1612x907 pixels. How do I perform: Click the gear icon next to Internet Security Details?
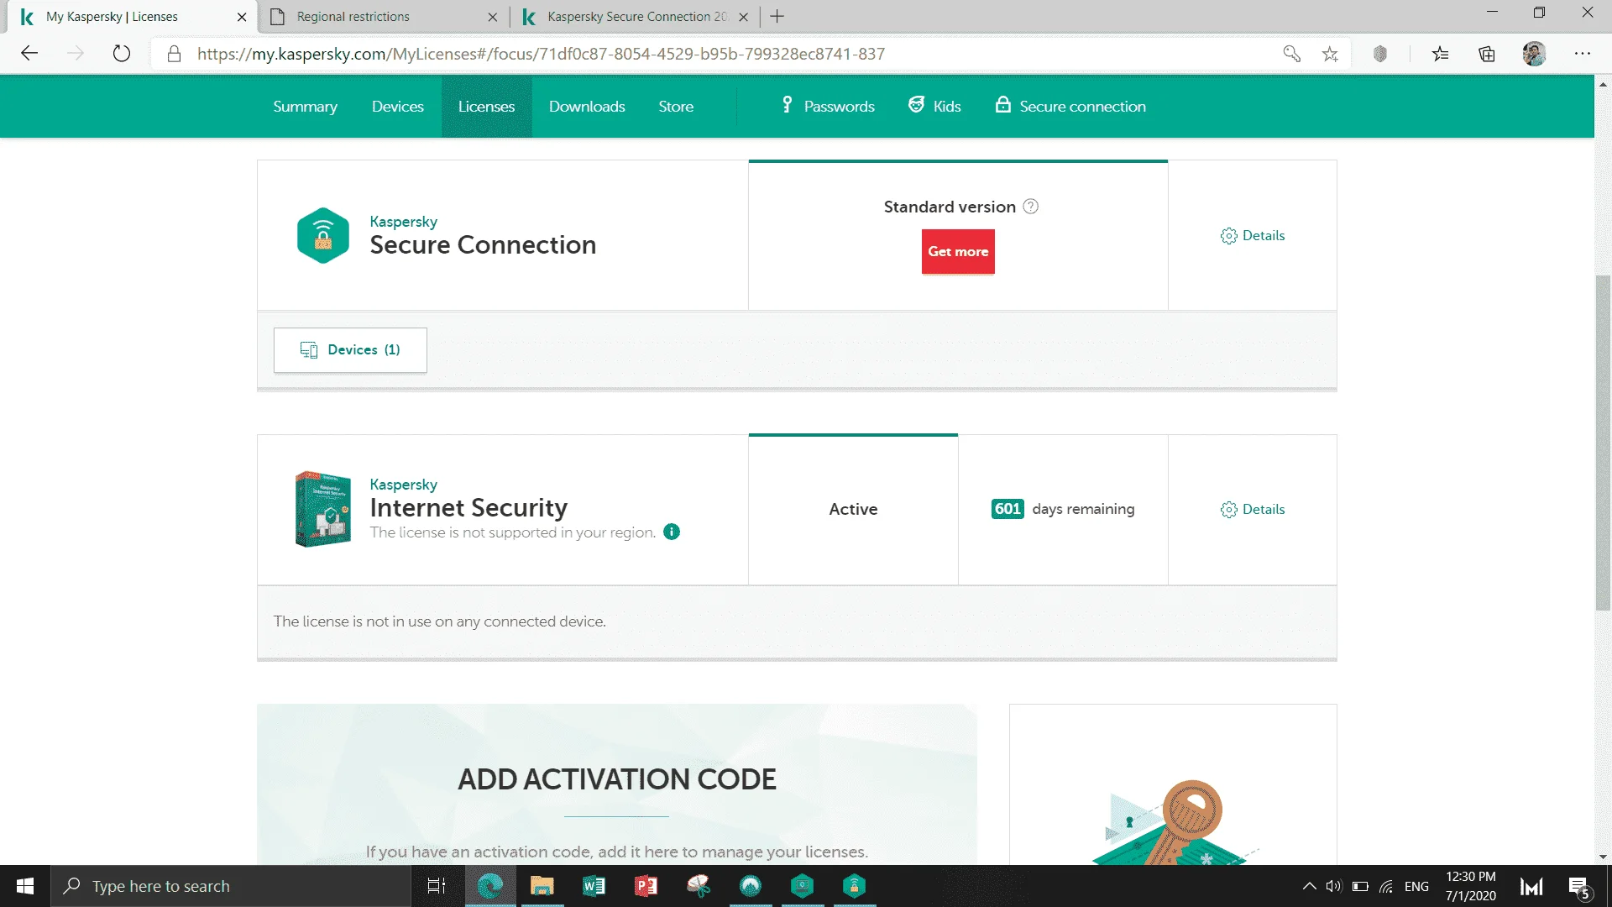coord(1229,510)
